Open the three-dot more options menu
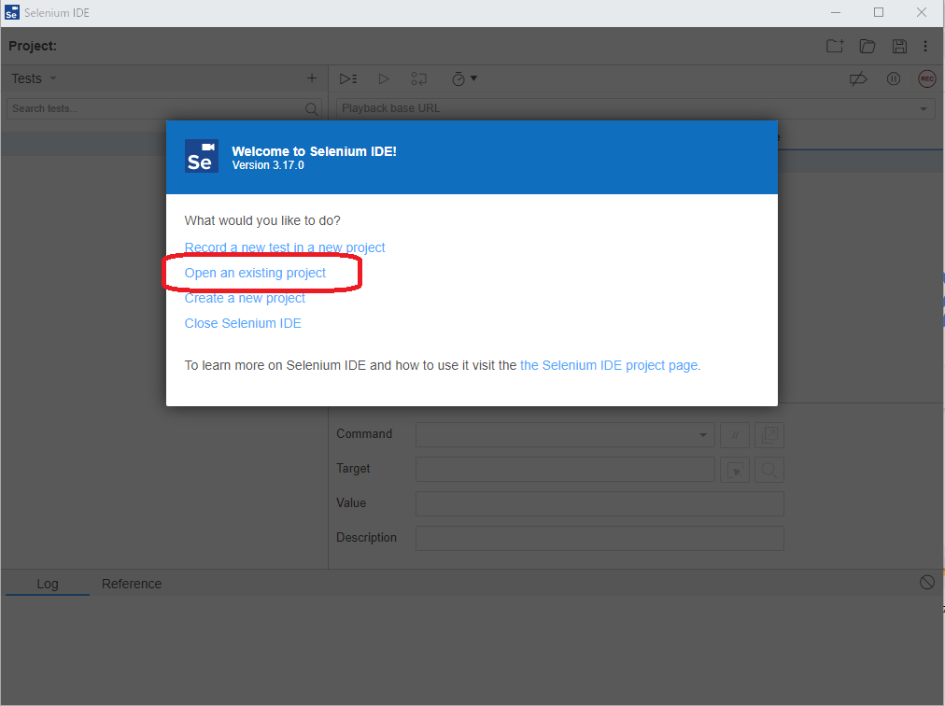 (x=925, y=46)
